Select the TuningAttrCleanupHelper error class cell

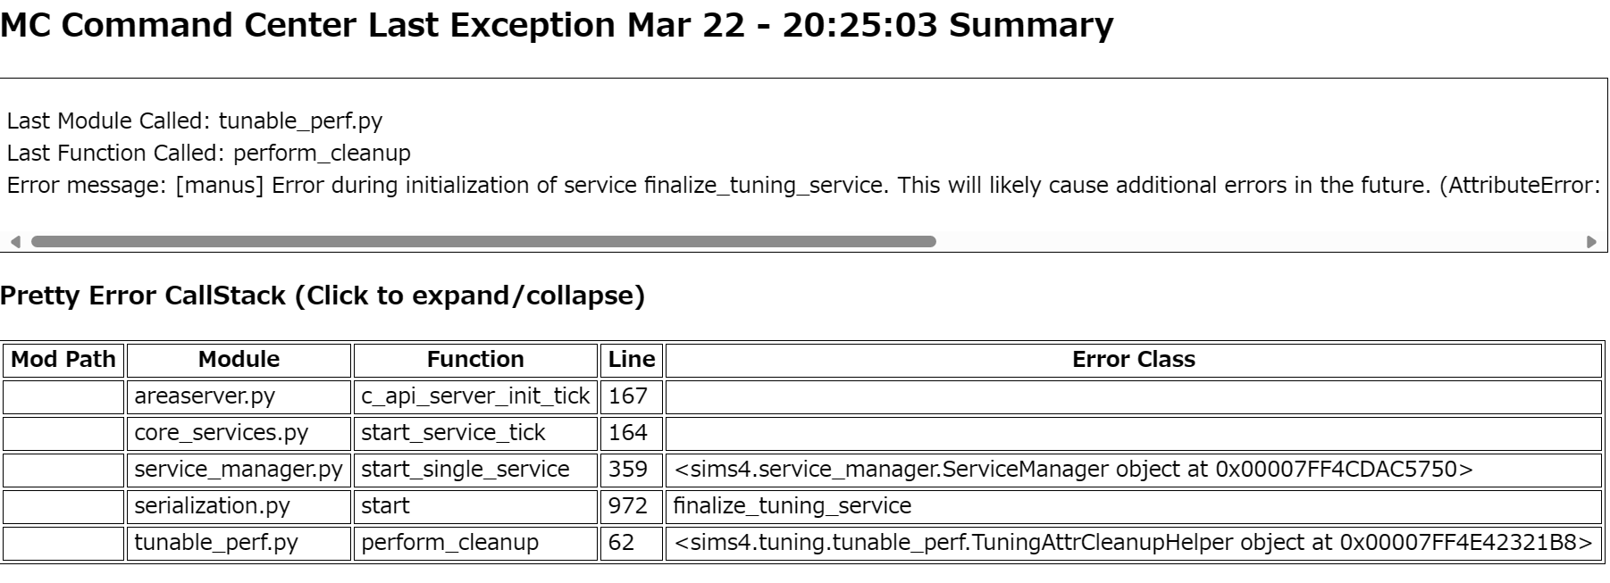[1133, 543]
